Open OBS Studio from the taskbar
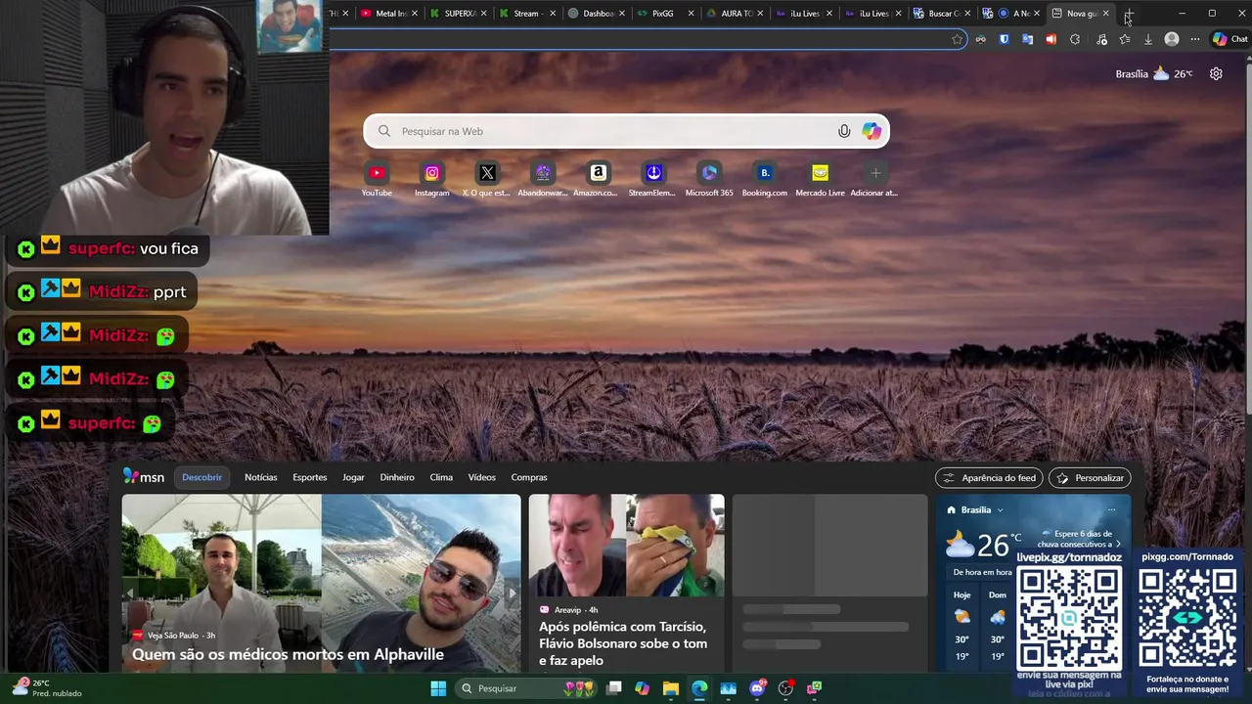Viewport: 1252px width, 704px height. 785,688
